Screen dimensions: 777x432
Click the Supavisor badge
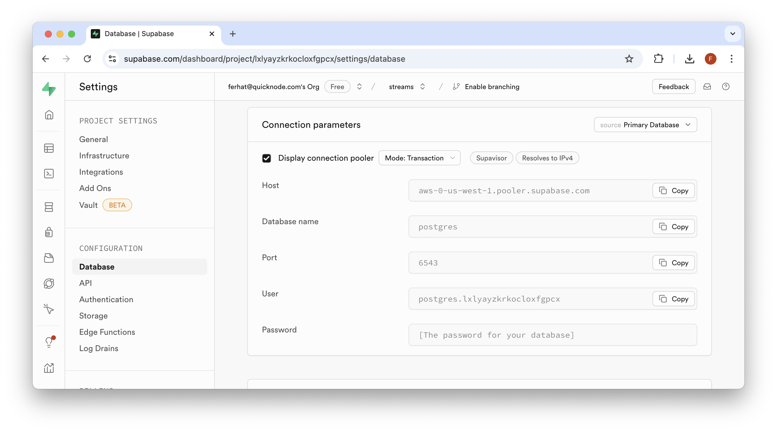click(491, 158)
